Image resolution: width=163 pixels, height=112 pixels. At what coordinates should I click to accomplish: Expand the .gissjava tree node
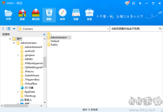point(18,55)
